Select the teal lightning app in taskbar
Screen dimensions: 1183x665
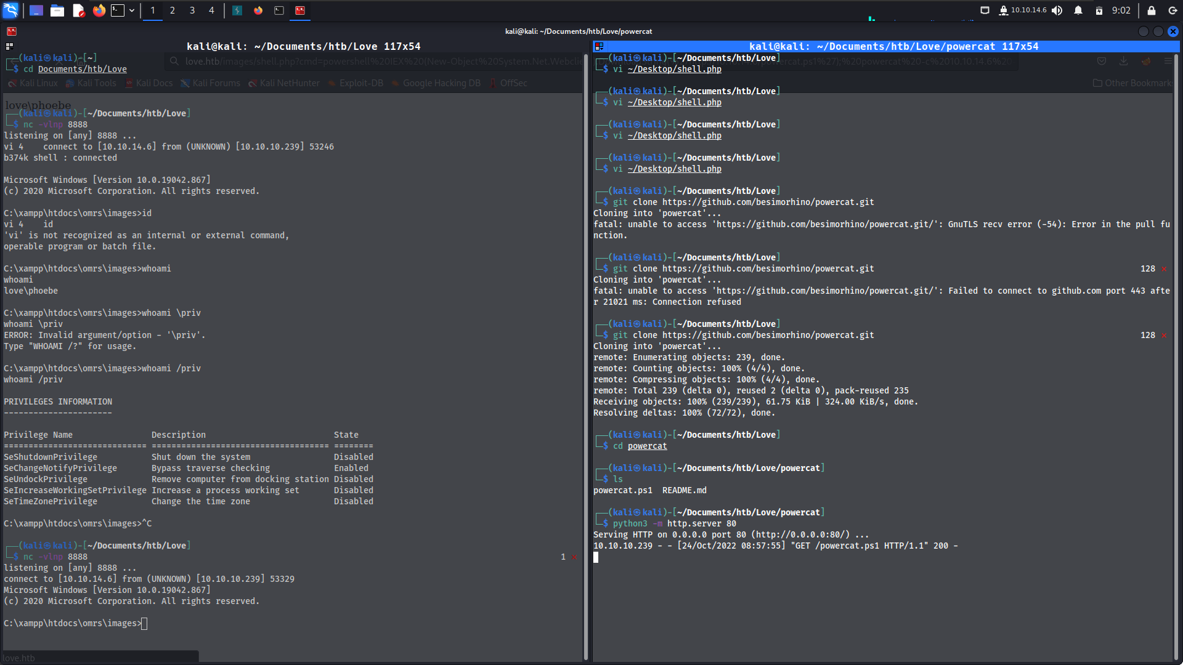click(237, 10)
